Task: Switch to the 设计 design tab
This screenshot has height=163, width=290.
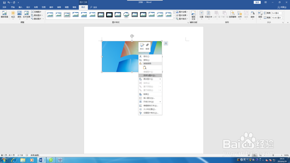Action: point(28,7)
